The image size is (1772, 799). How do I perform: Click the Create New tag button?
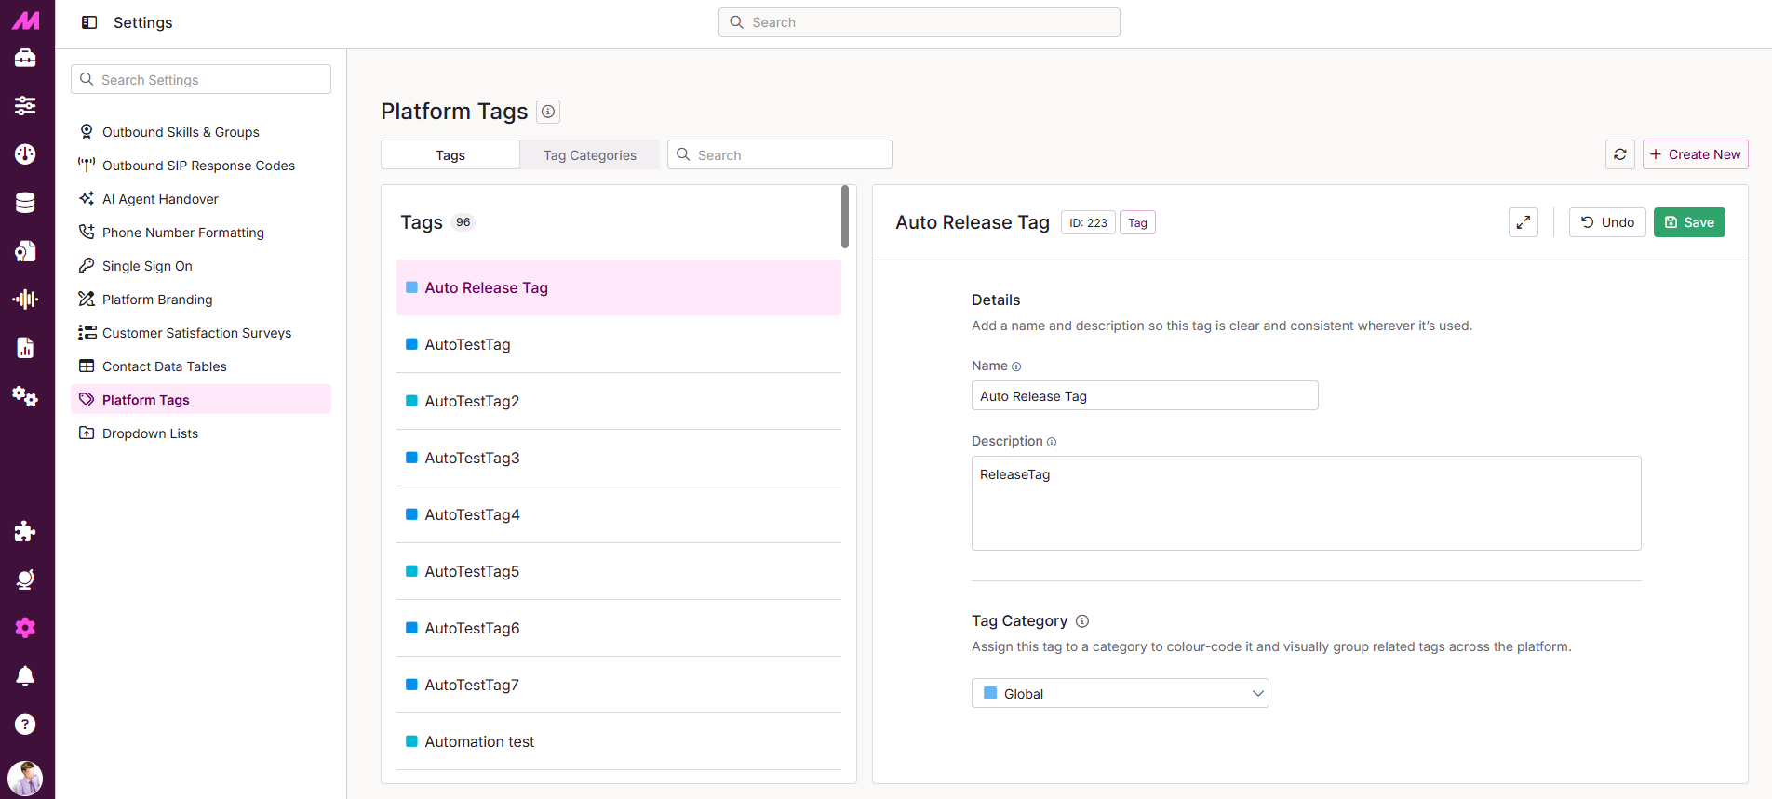1695,154
